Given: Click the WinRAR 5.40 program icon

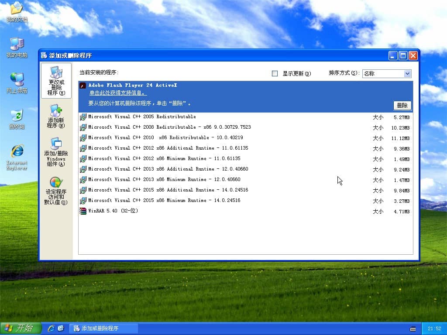Looking at the screenshot, I should pos(83,211).
